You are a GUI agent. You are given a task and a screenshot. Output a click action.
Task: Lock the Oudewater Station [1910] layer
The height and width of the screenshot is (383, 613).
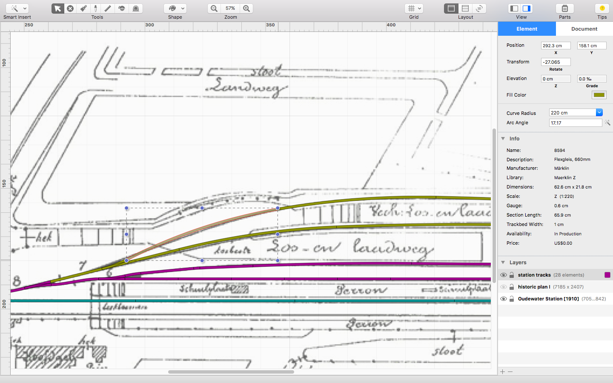pyautogui.click(x=512, y=299)
